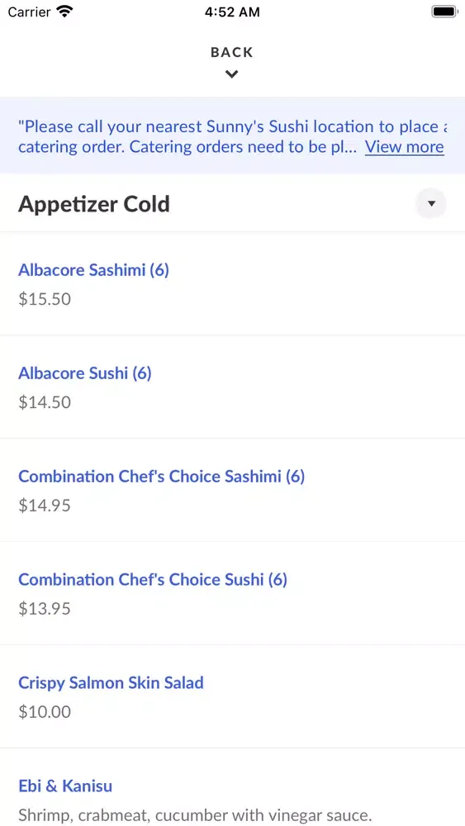Open the Appetizer Cold category dropdown arrow
Screen dimensions: 465x826
[x=431, y=203]
